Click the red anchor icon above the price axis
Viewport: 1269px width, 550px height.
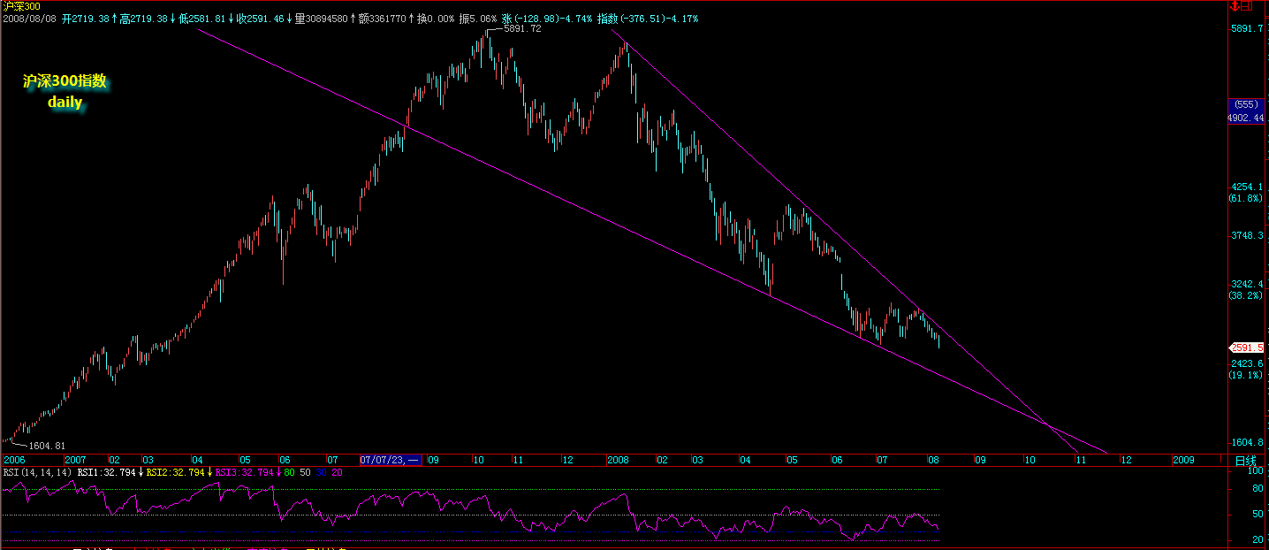[x=1235, y=6]
